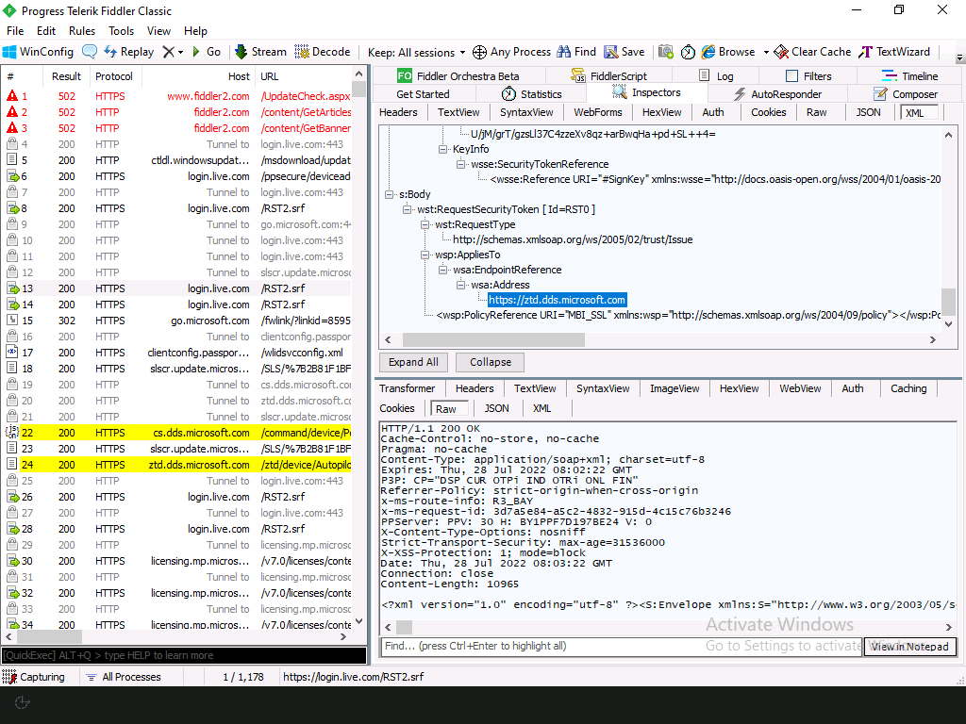The image size is (966, 724).
Task: Click the WinConfig toolbar button
Action: (x=38, y=52)
